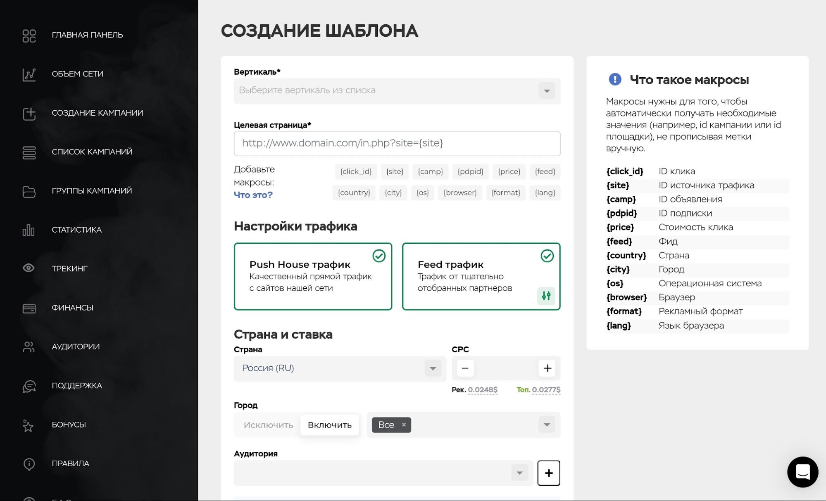This screenshot has width=826, height=501.
Task: Expand the Город selection dropdown arrow
Action: pos(547,425)
